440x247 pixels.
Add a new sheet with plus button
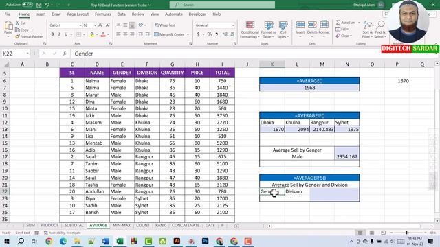236,226
